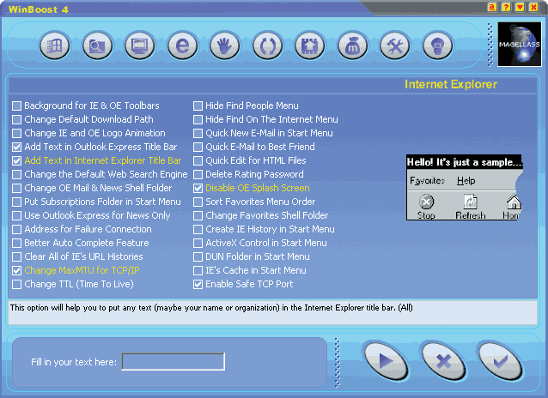The width and height of the screenshot is (548, 398).
Task: Click the processor chip category icon
Action: pyautogui.click(x=309, y=45)
